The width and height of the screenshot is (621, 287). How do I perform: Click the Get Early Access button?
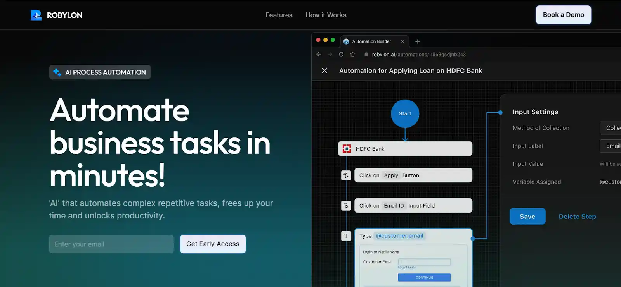[213, 244]
